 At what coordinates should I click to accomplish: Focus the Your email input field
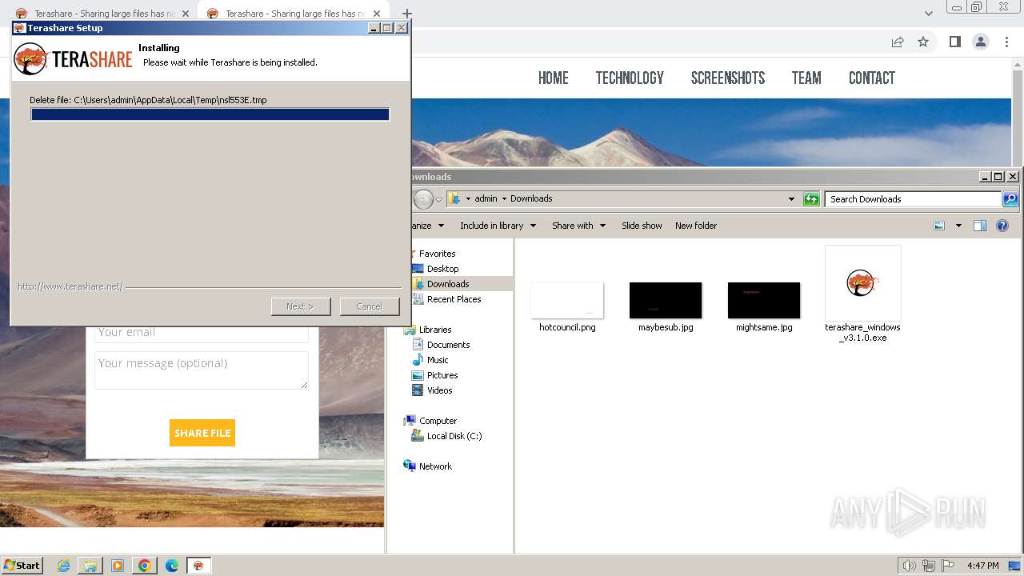(201, 334)
